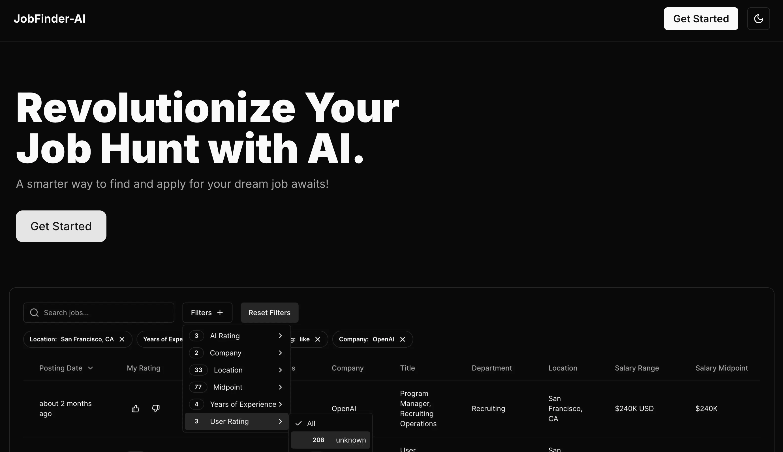Viewport: 783px width, 452px height.
Task: Toggle dark mode with the moon icon
Action: [x=758, y=19]
